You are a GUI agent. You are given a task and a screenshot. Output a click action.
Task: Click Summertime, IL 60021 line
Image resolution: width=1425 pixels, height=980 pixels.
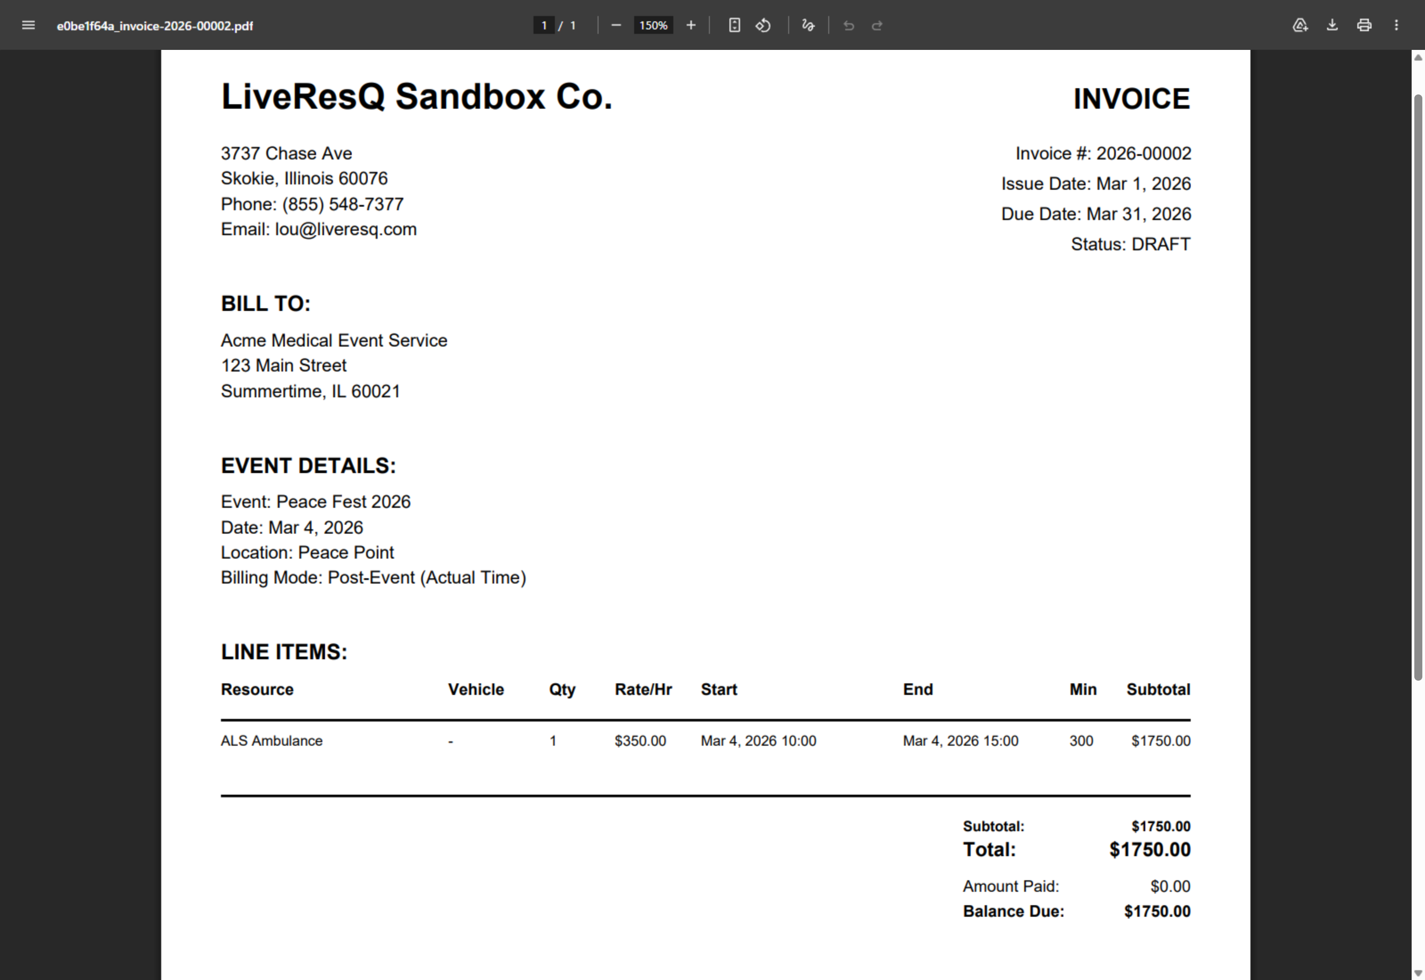tap(310, 391)
